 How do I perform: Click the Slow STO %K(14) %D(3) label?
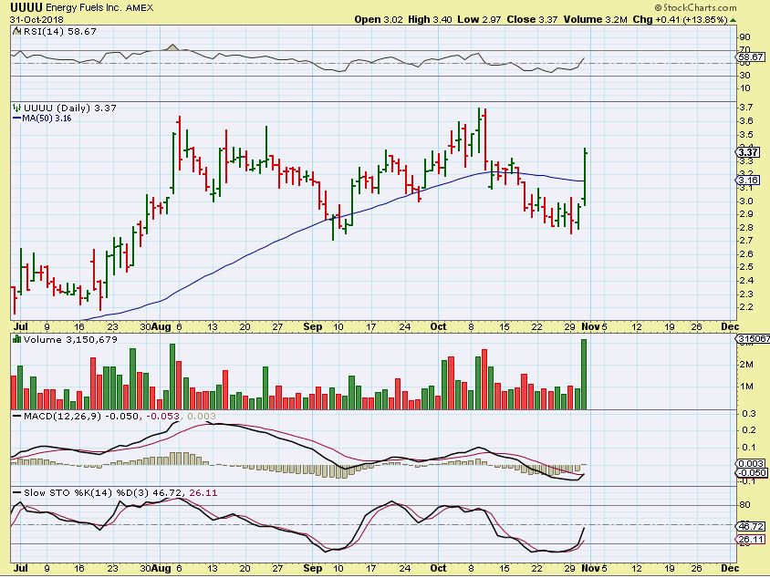[x=86, y=492]
